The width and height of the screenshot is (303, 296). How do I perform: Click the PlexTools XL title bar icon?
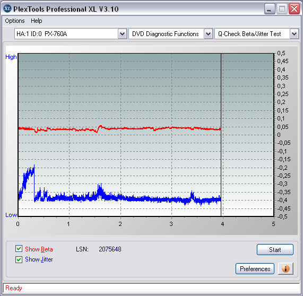[x=7, y=8]
